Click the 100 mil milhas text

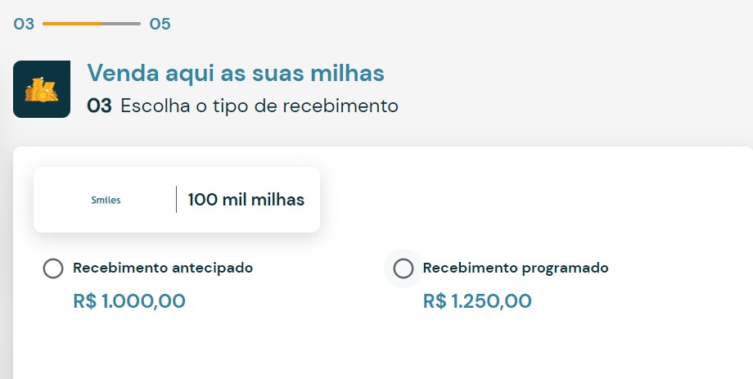coord(246,200)
